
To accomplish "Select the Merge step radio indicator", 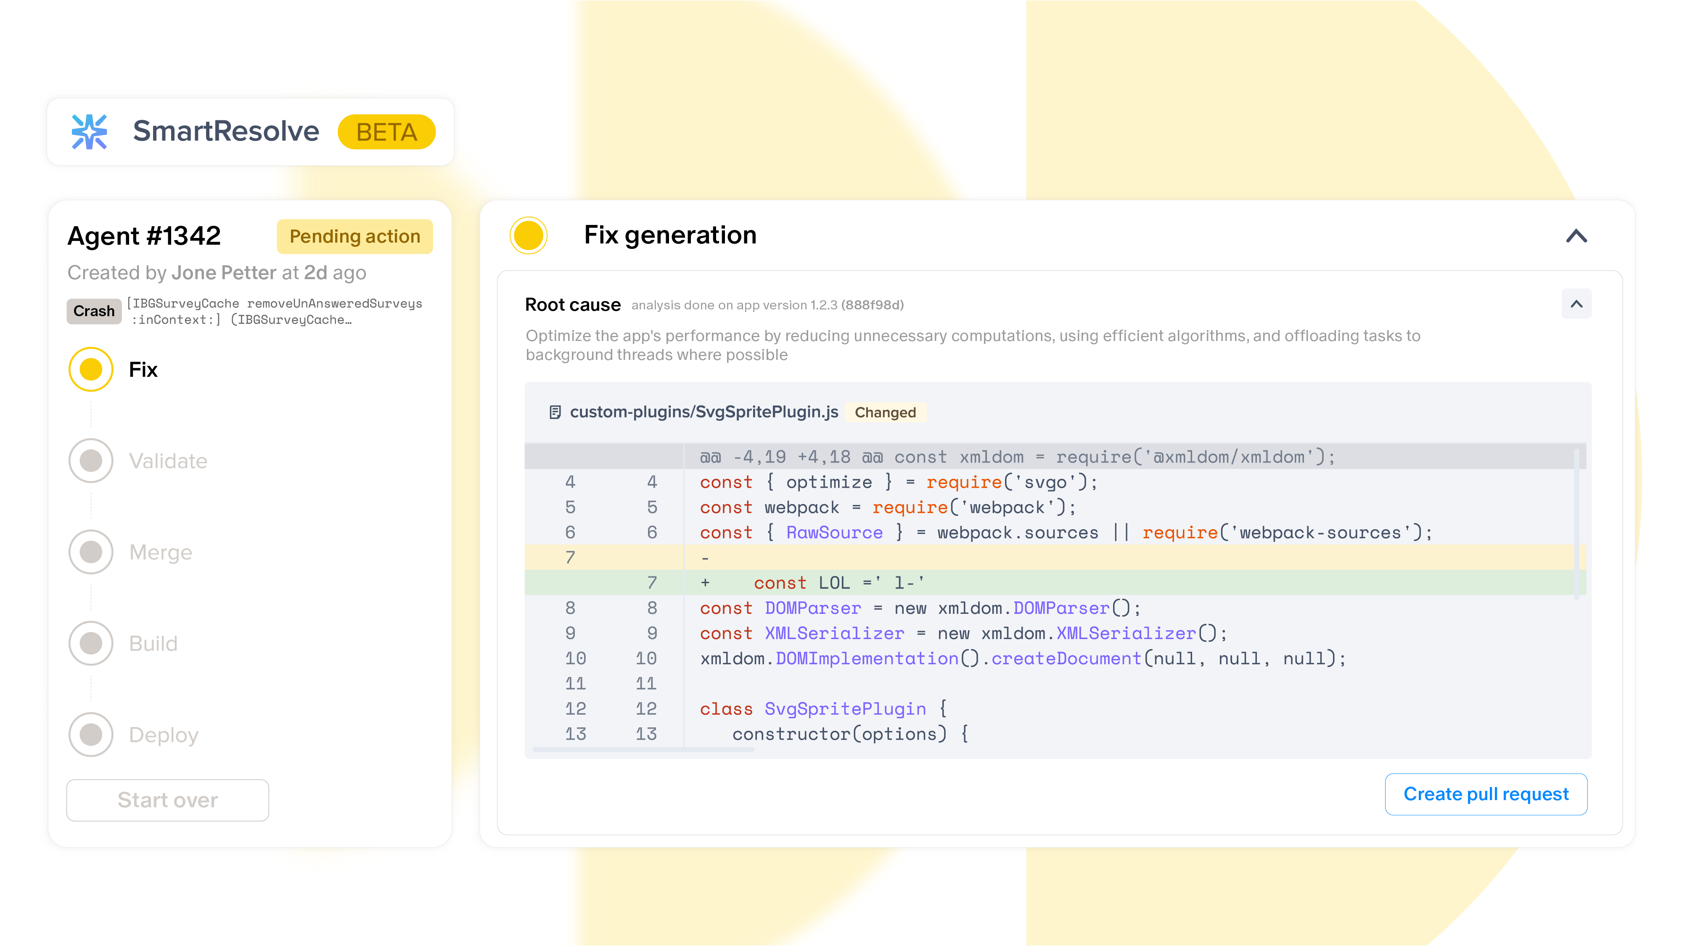I will pyautogui.click(x=91, y=552).
